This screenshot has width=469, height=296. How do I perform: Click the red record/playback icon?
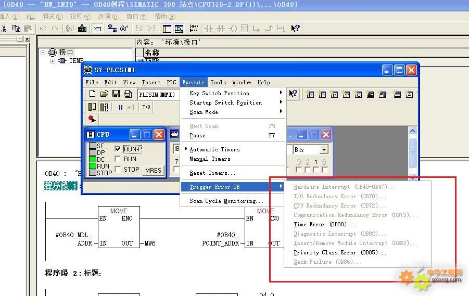[x=92, y=119]
